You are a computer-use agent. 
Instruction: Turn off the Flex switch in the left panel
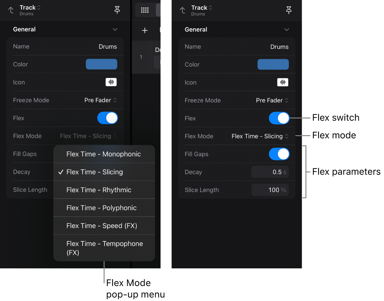(107, 118)
